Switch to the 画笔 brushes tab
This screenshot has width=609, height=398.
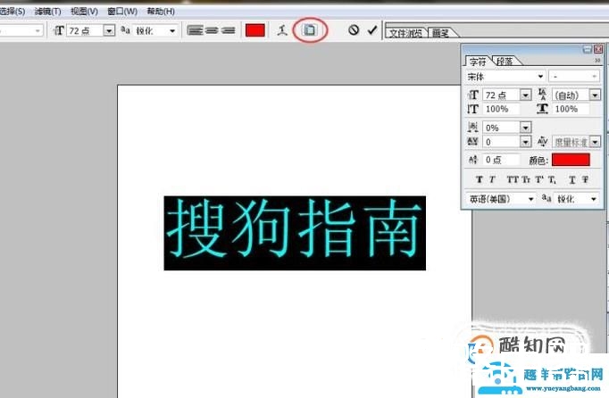(x=441, y=33)
